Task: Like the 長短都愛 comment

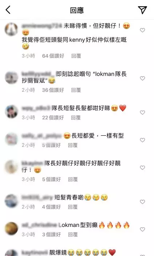Action: point(142,140)
